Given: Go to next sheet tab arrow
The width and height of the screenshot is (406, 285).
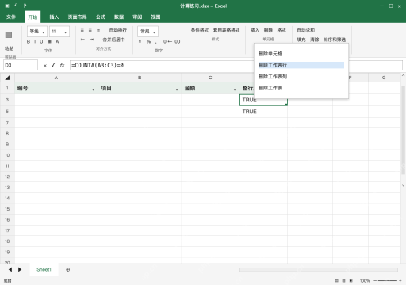Looking at the screenshot, I should point(20,269).
